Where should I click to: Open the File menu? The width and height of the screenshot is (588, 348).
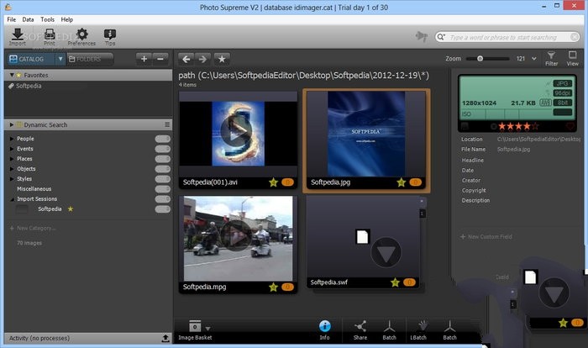click(12, 19)
